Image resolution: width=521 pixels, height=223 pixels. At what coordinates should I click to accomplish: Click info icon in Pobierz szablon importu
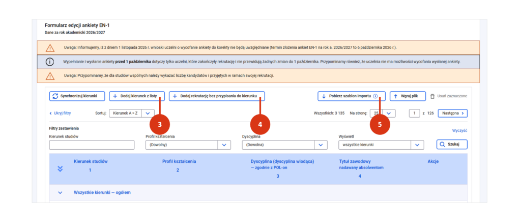coord(375,96)
